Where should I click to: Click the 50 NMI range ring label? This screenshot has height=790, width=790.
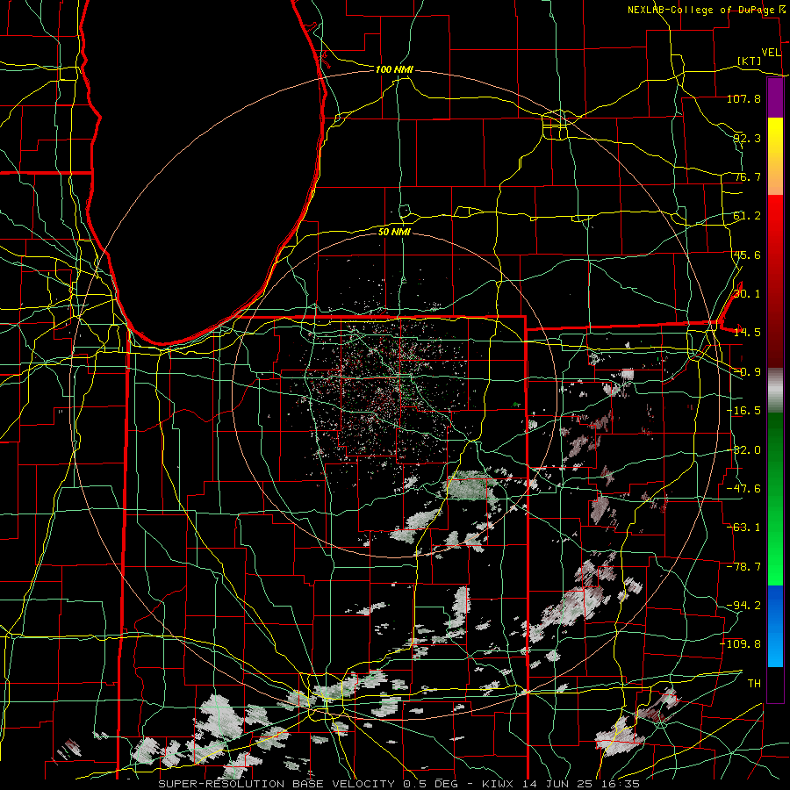pyautogui.click(x=394, y=232)
